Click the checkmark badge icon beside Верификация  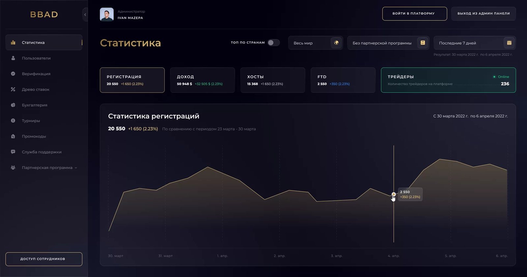click(x=13, y=74)
